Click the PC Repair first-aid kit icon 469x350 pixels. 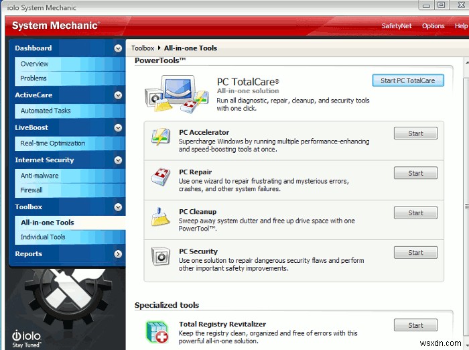(161, 176)
